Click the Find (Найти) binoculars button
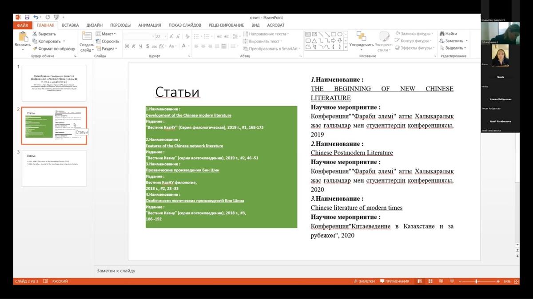Screen dimensions: 533x300 click(448, 34)
